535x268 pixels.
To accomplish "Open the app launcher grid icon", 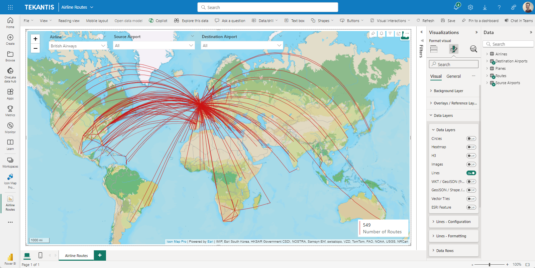I will tap(10, 7).
